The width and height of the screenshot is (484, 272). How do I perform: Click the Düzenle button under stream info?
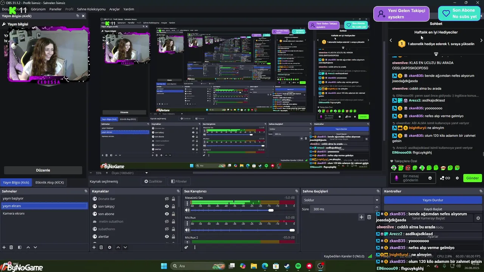point(43,170)
